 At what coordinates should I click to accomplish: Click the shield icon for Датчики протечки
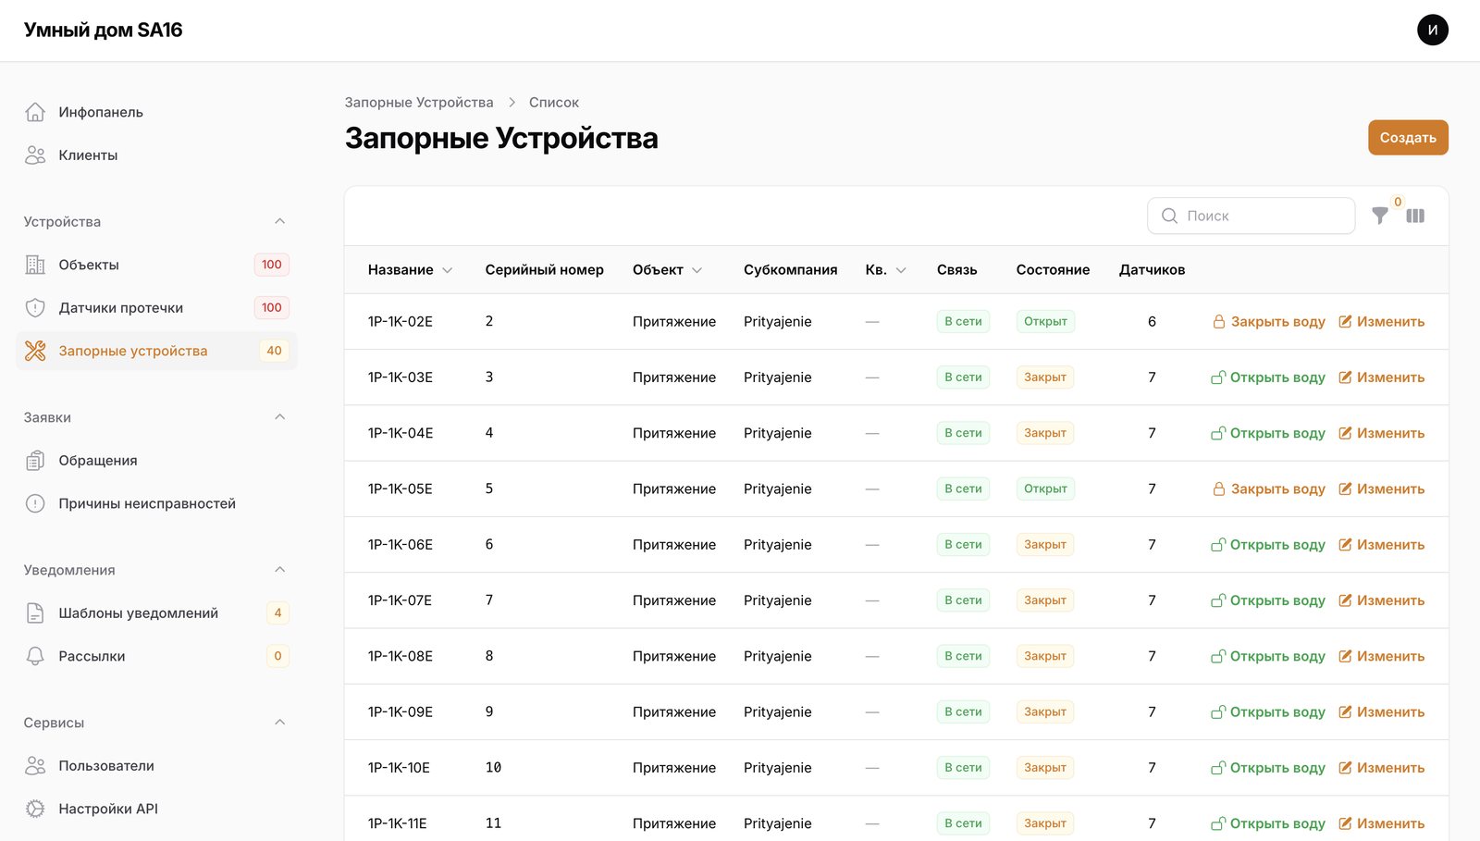click(35, 308)
